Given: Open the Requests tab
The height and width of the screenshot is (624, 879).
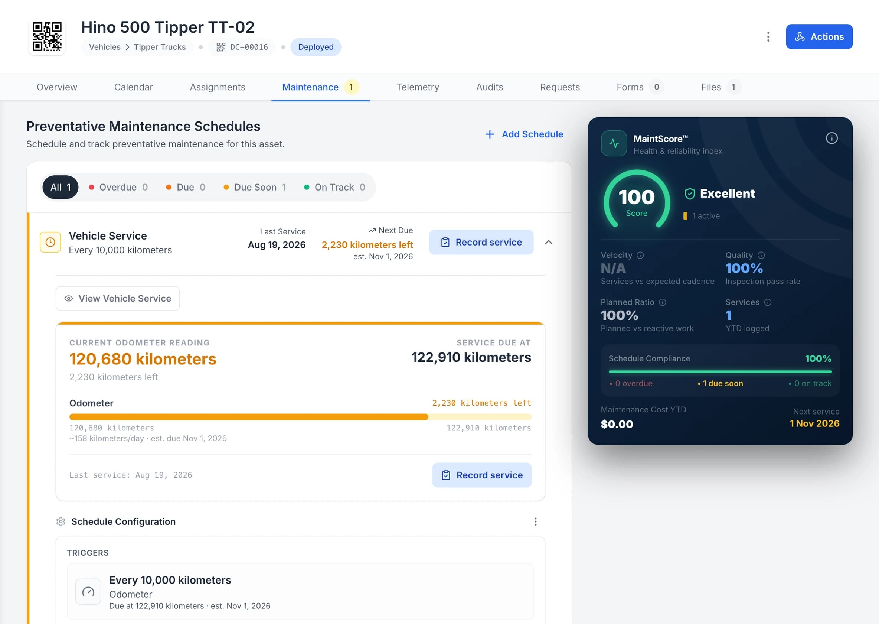Looking at the screenshot, I should [559, 87].
